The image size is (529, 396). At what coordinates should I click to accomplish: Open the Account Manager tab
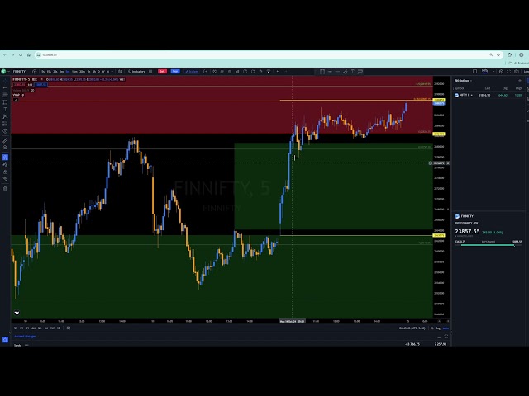pos(25,337)
